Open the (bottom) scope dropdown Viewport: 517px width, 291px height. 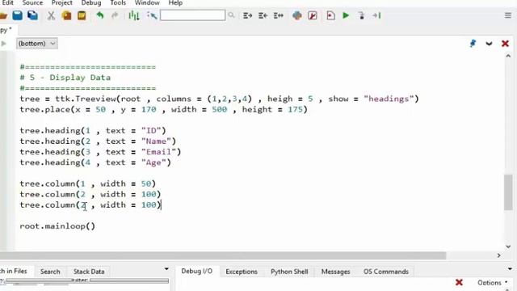[x=37, y=44]
